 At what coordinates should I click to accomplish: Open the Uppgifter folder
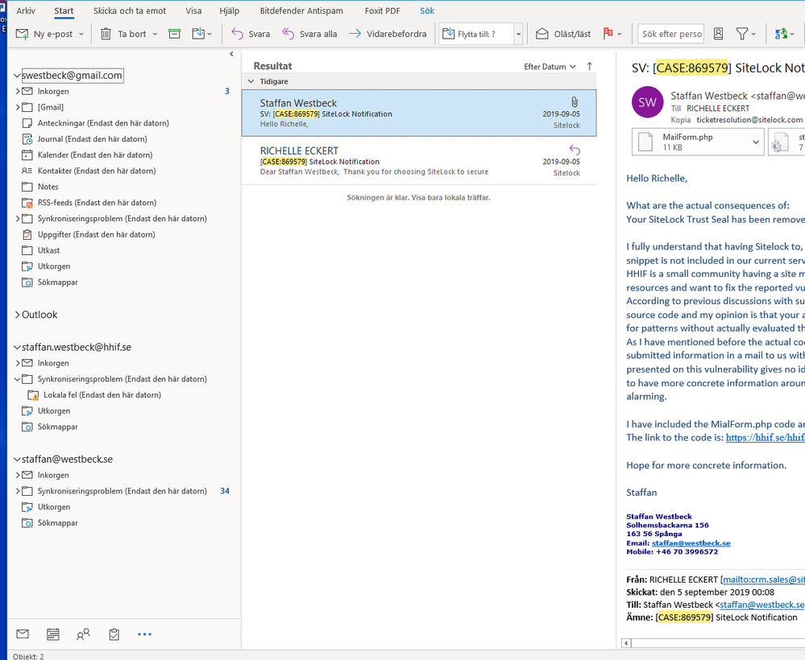[x=96, y=234]
